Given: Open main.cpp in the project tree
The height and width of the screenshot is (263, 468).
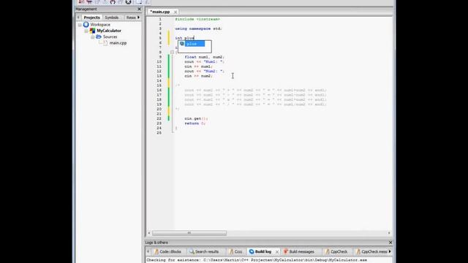Looking at the screenshot, I should (118, 43).
